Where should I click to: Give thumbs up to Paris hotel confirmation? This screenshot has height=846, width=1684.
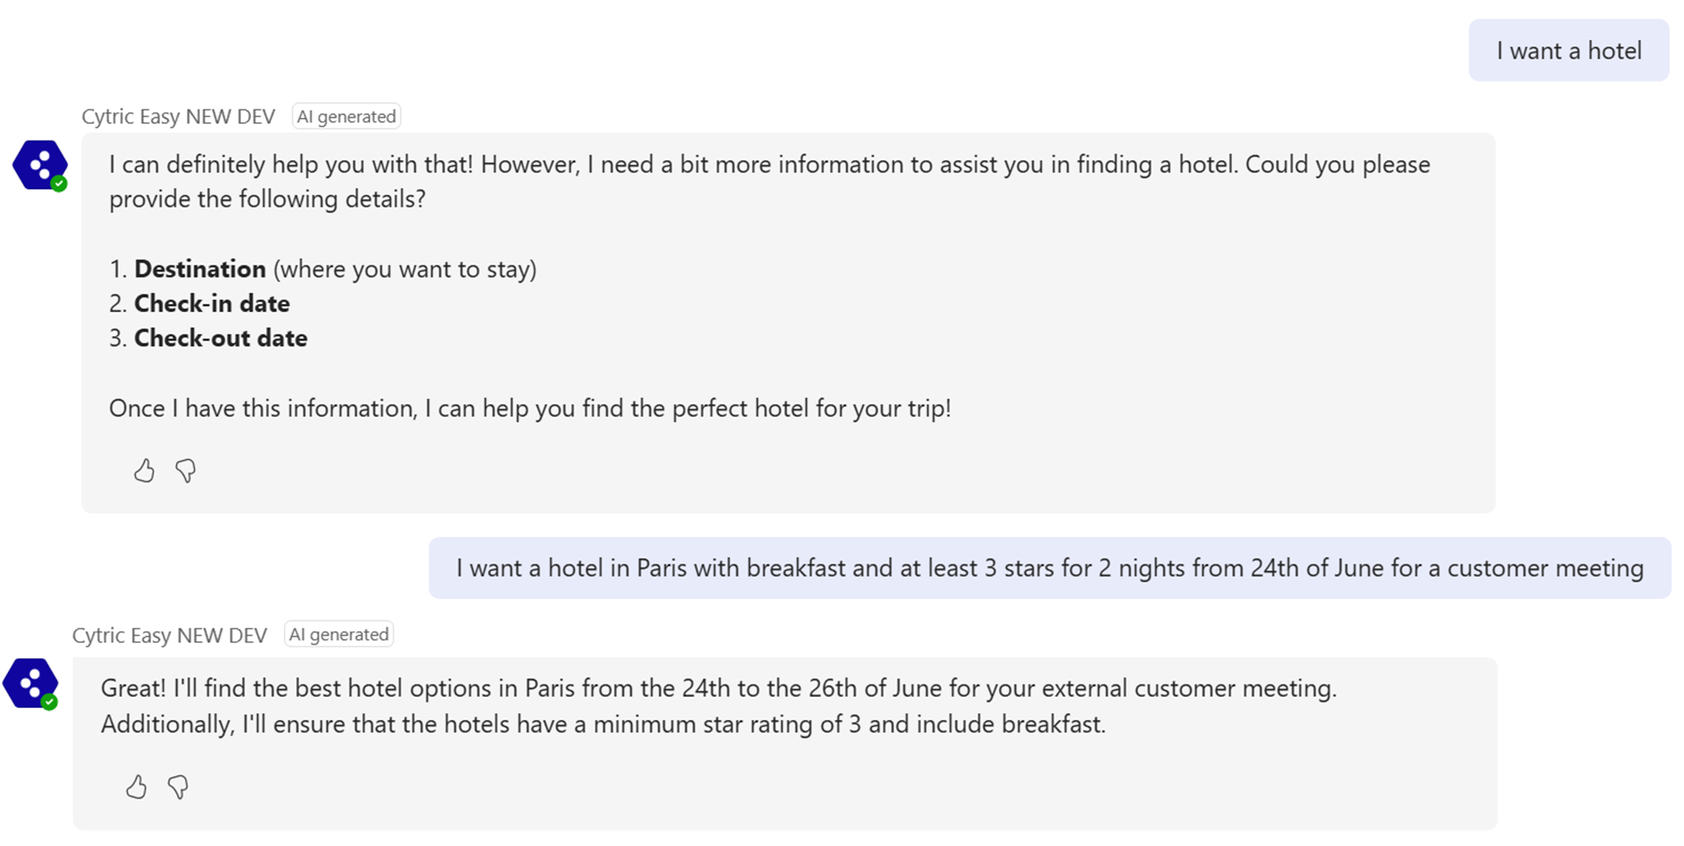[x=136, y=787]
